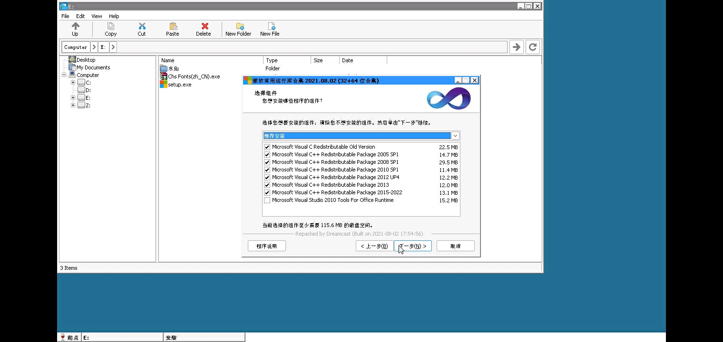This screenshot has width=723, height=342.
Task: Create a New Folder from toolbar
Action: pyautogui.click(x=238, y=27)
